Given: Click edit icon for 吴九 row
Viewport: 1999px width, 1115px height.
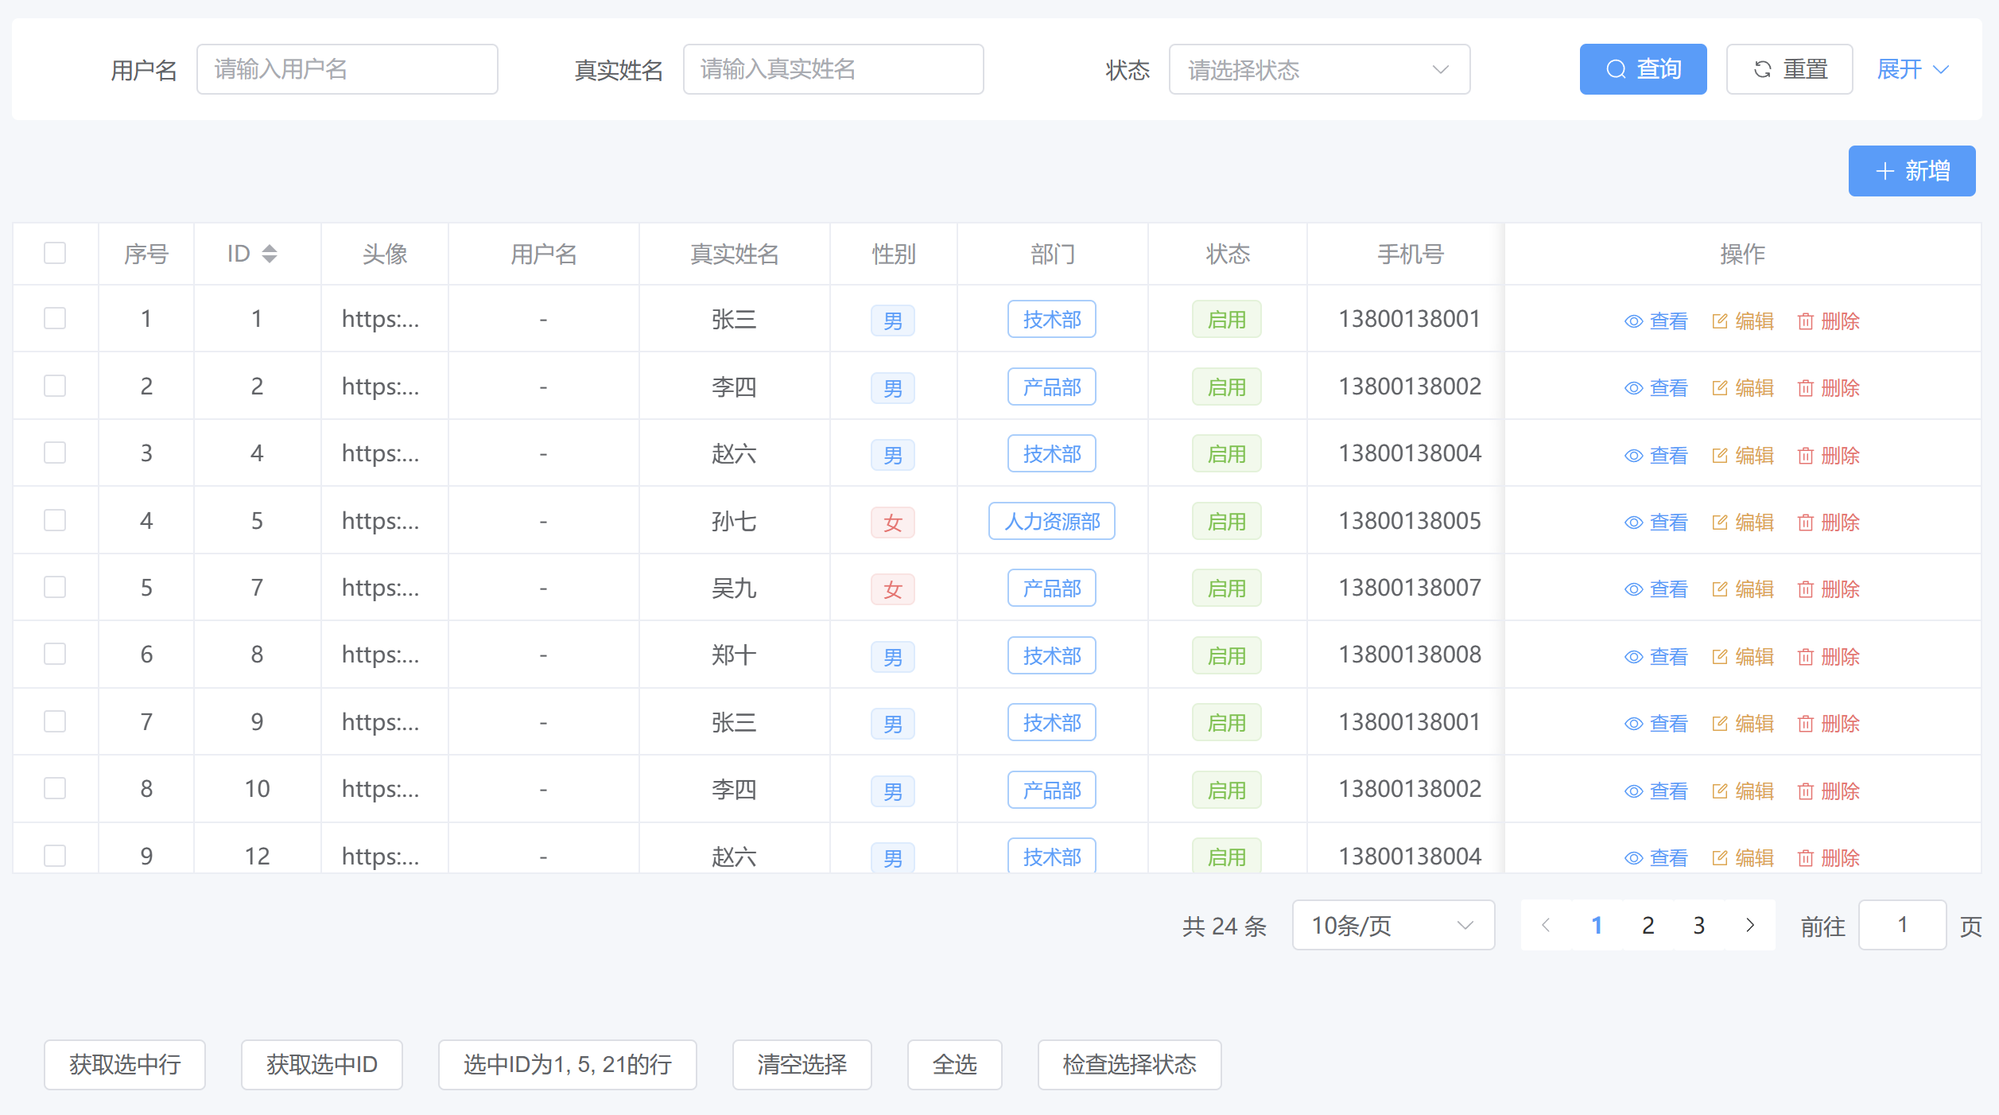Looking at the screenshot, I should 1719,589.
